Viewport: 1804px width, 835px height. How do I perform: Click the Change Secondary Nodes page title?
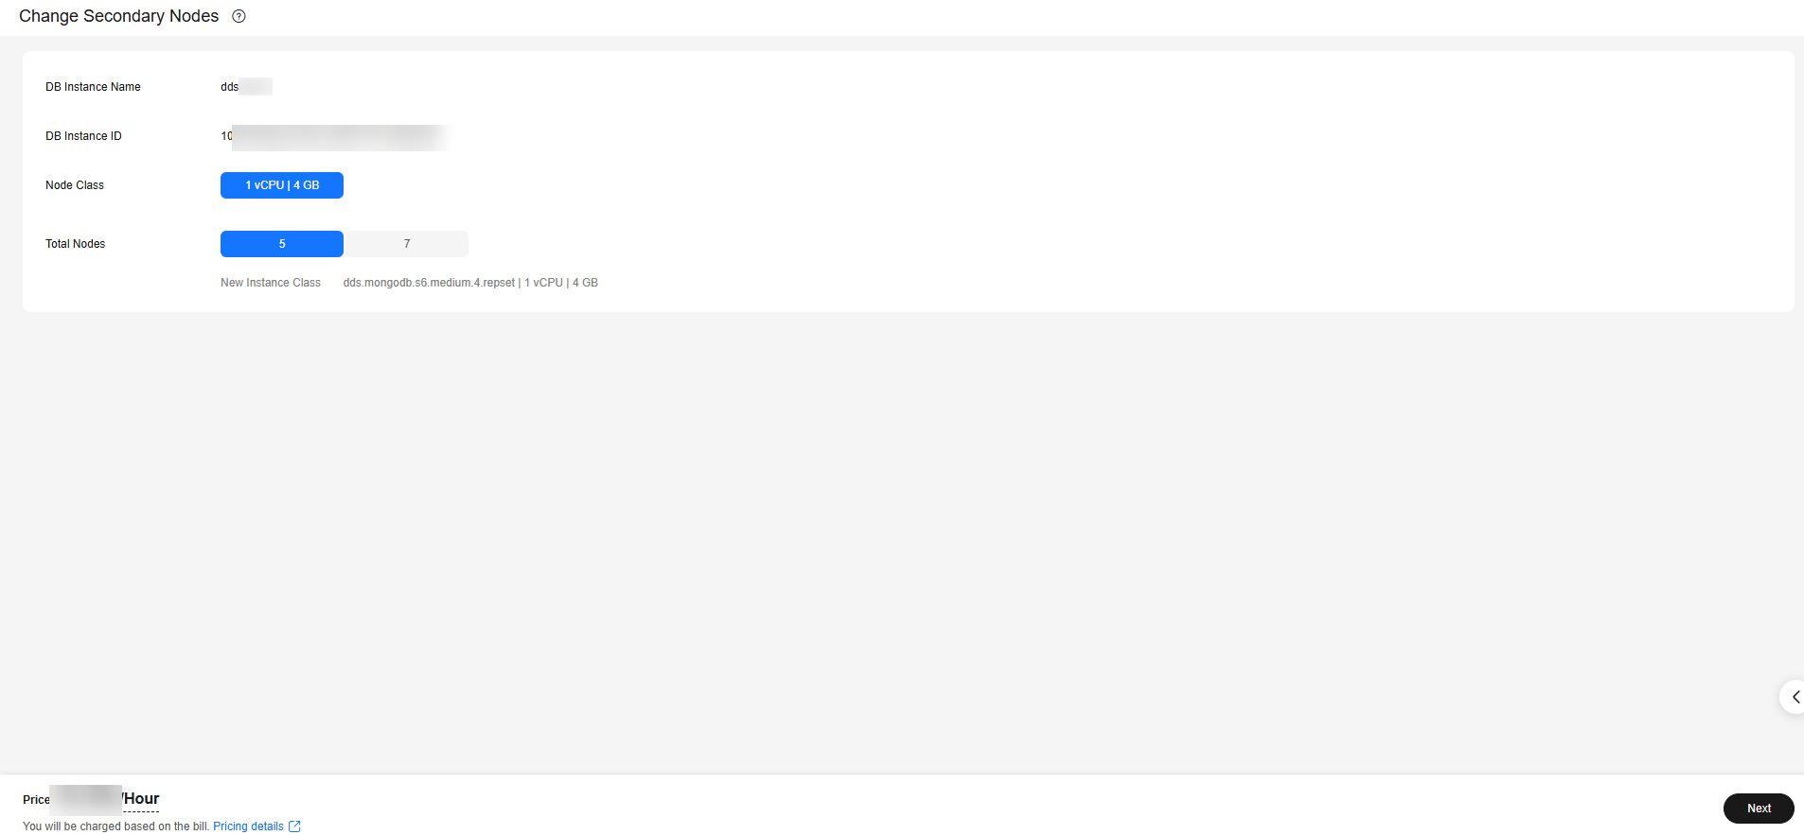coord(118,16)
